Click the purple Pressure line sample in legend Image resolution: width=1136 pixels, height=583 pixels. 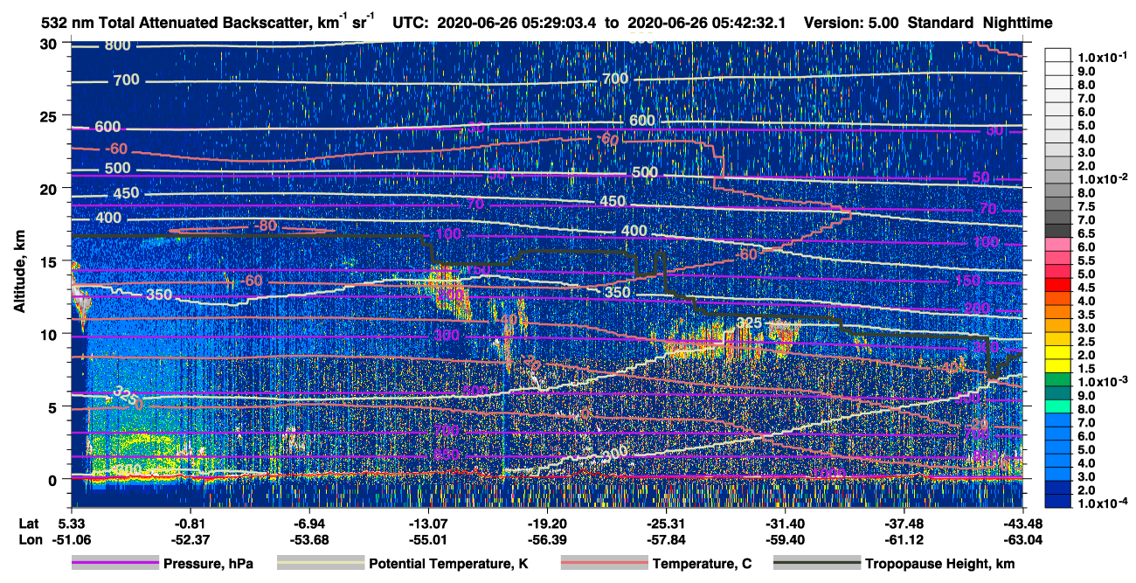[x=114, y=564]
